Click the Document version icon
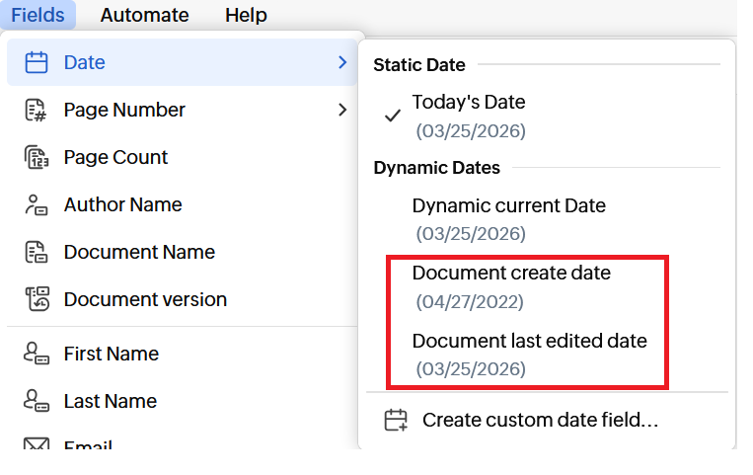This screenshot has height=475, width=753. click(x=37, y=299)
